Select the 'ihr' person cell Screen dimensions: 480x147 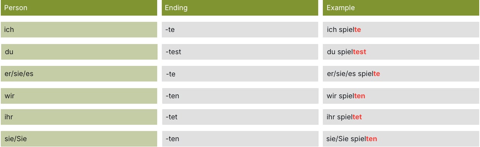(79, 117)
